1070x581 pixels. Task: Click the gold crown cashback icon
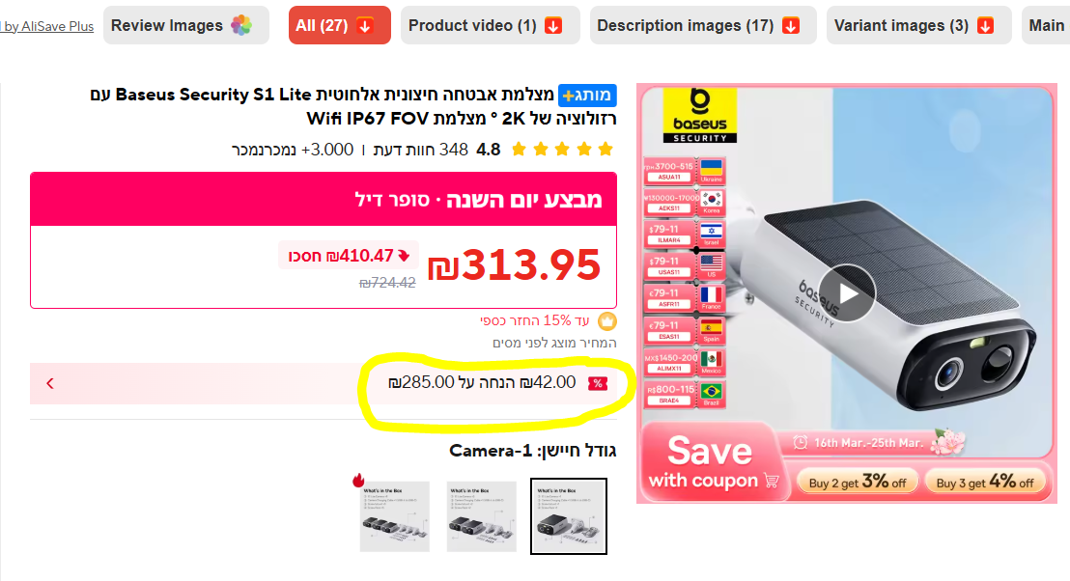(x=606, y=320)
